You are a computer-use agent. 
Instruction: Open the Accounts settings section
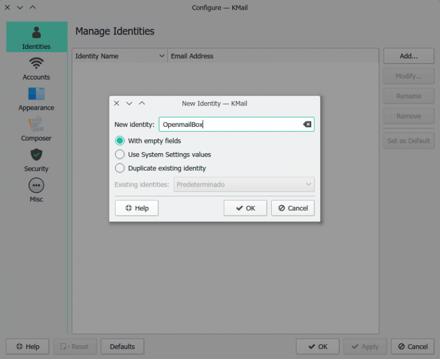[x=36, y=68]
